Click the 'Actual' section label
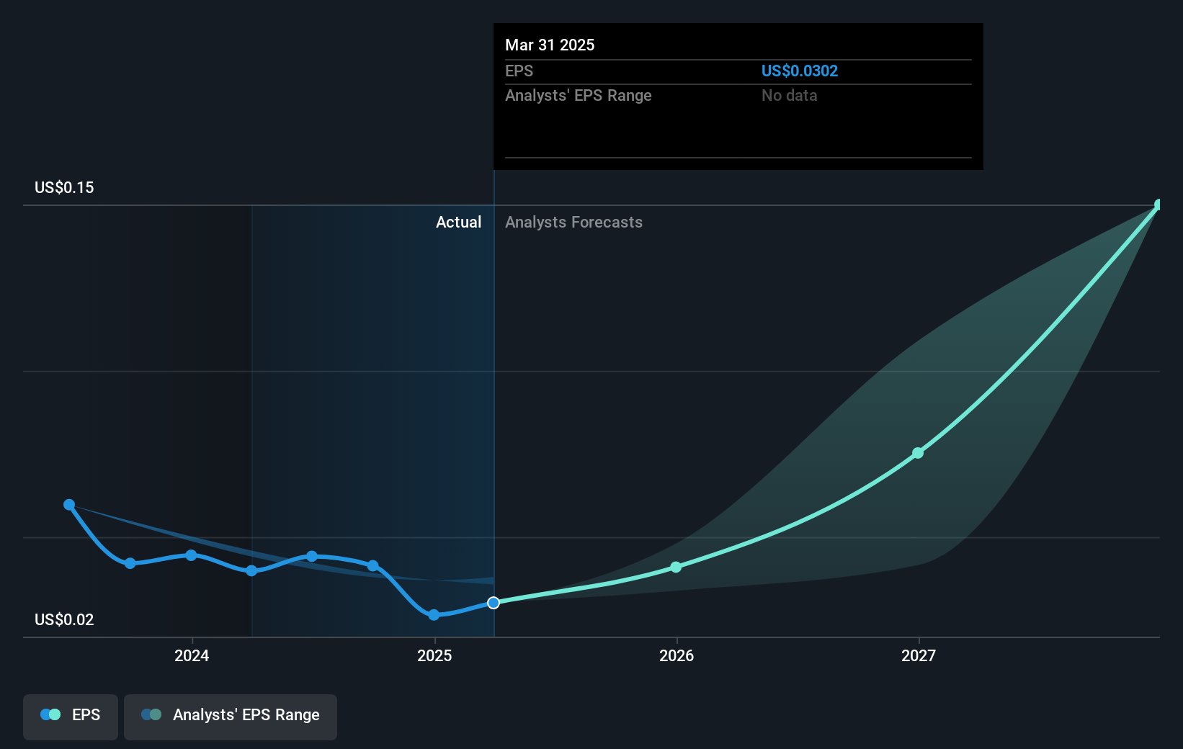The width and height of the screenshot is (1183, 749). pyautogui.click(x=458, y=222)
